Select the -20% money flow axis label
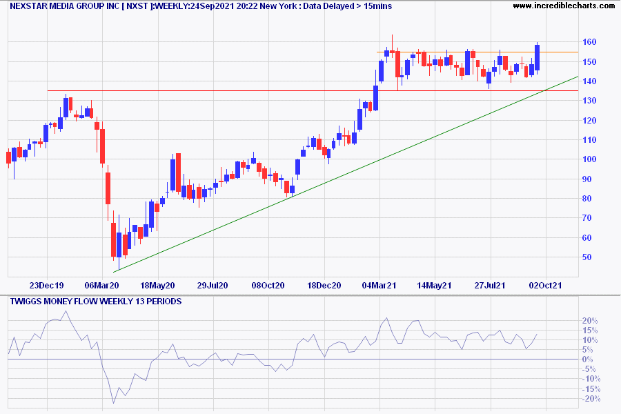621x414 pixels. (591, 399)
